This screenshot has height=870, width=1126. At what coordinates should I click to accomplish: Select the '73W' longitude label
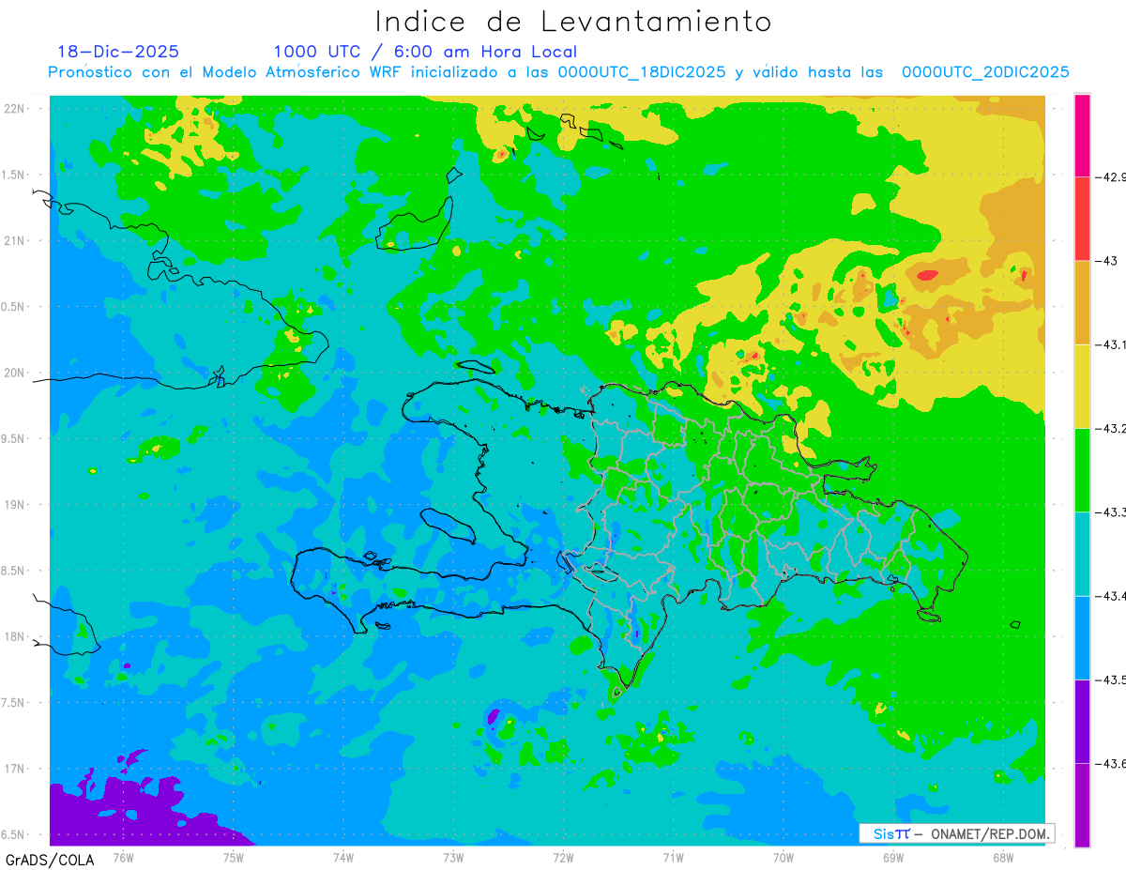[x=453, y=856]
